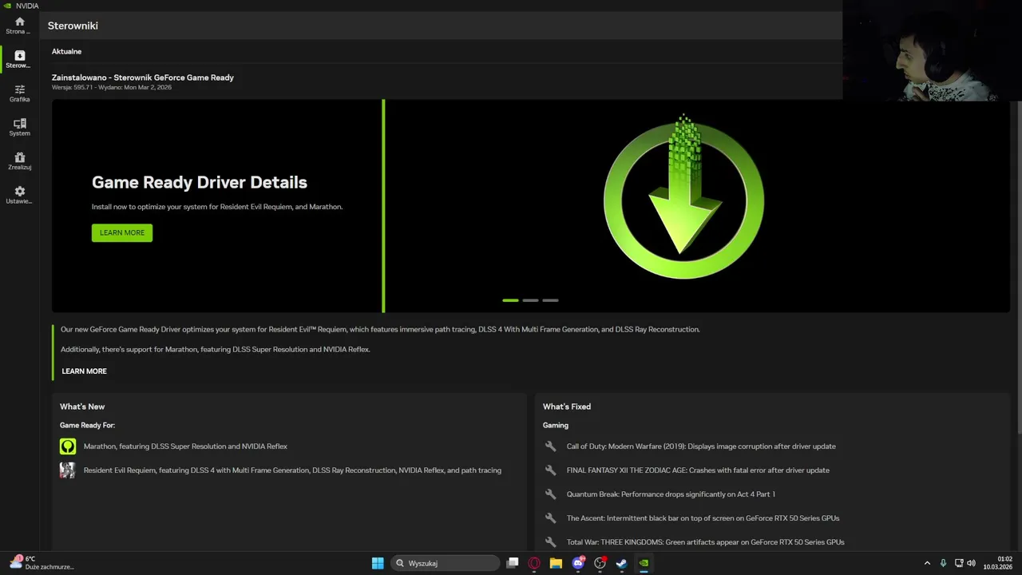Click the Marathon game icon

[x=68, y=446]
